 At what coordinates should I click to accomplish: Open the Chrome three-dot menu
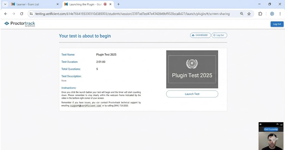[280, 14]
